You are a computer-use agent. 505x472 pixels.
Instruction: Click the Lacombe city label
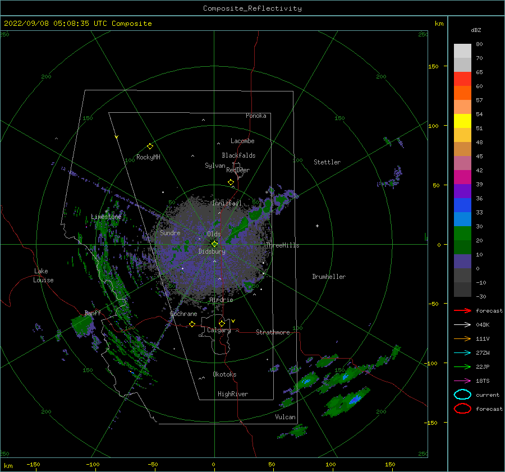pos(242,141)
